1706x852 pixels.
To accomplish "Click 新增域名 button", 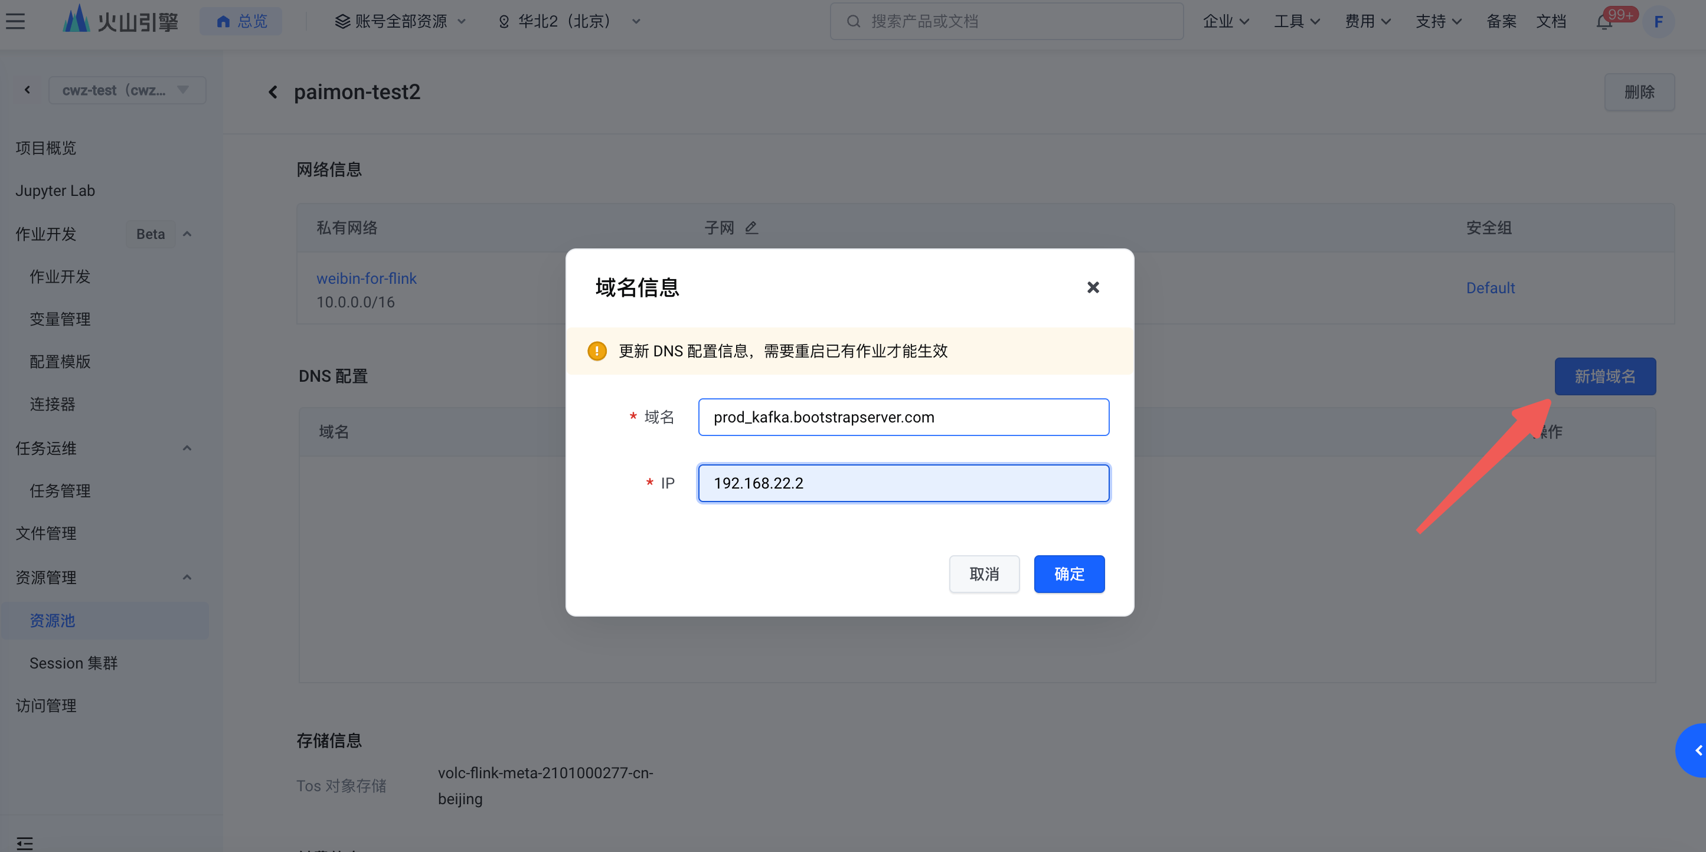I will click(x=1604, y=376).
